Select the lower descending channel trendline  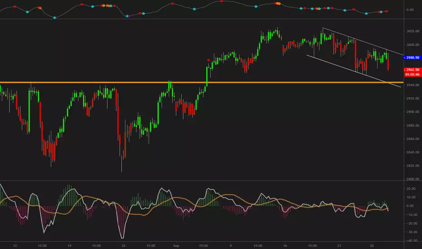tap(354, 71)
